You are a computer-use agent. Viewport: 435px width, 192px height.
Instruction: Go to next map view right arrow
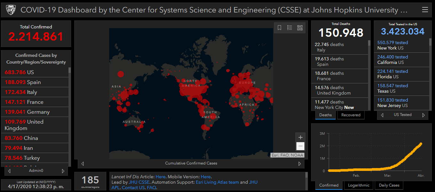(x=300, y=164)
